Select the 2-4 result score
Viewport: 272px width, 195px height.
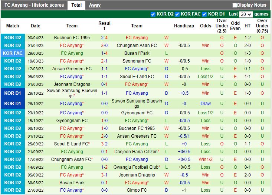click(x=104, y=38)
